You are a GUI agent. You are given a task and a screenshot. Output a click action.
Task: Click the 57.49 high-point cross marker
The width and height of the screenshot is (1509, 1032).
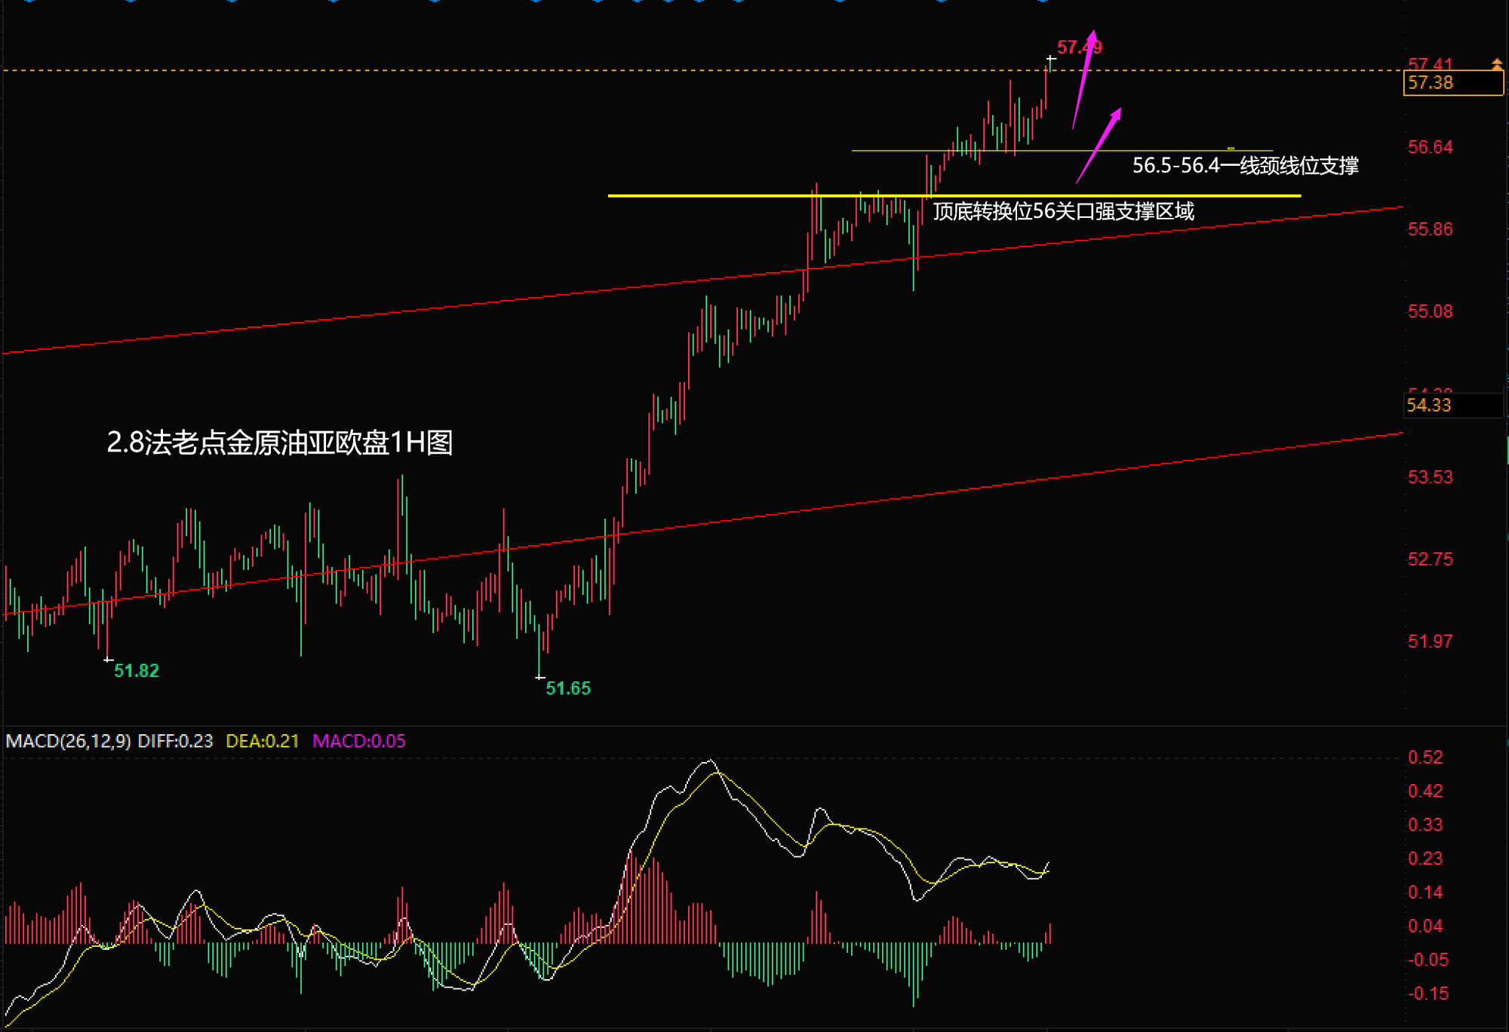pyautogui.click(x=1051, y=59)
